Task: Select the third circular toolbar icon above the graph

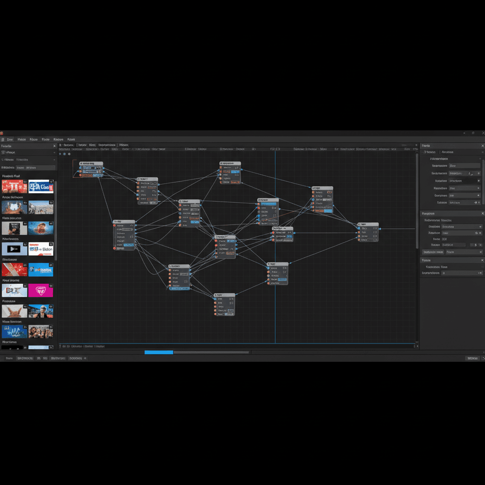Action: (69, 153)
